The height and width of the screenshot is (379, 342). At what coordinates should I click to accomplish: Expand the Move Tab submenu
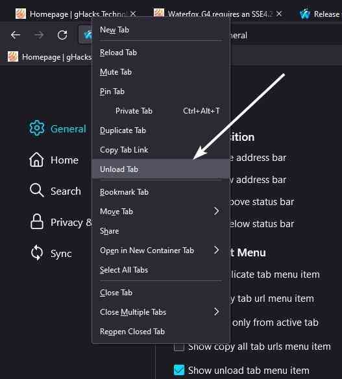[161, 212]
